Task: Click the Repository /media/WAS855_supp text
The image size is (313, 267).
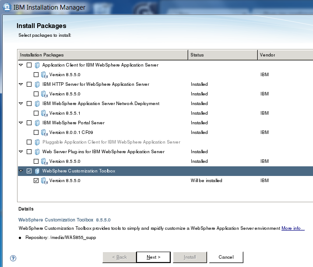Action: (x=61, y=238)
